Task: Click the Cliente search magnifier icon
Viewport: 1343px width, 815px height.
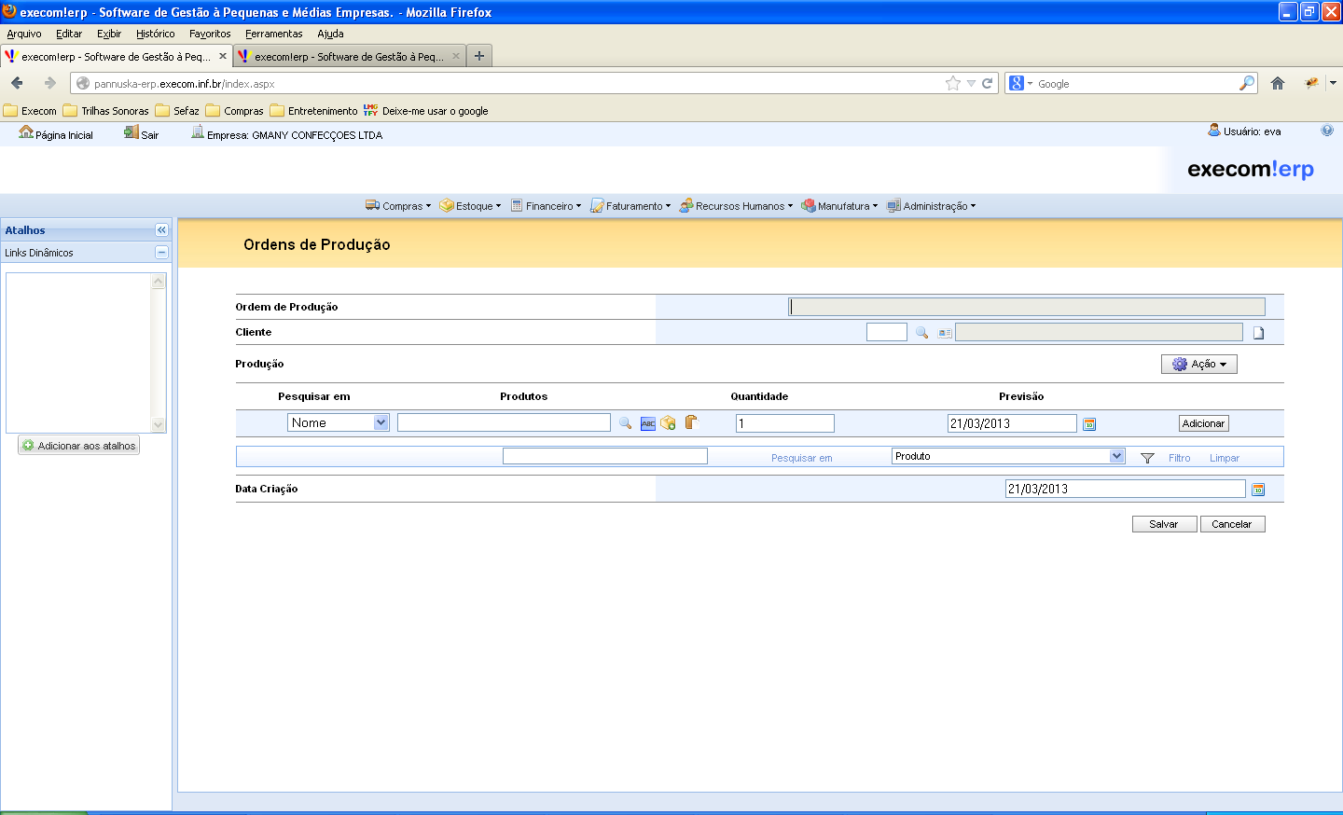Action: 921,332
